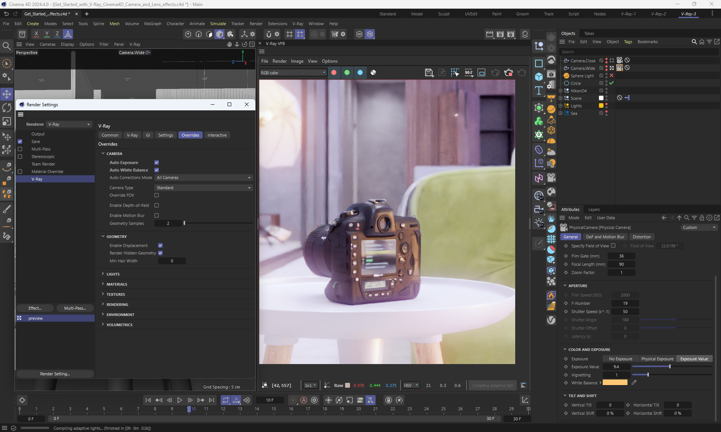Click the White Balance color swatch
721x432 pixels.
click(615, 382)
